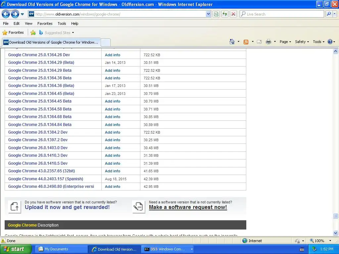Click Upload it now and get rewarded
Image resolution: width=339 pixels, height=254 pixels.
click(67, 207)
